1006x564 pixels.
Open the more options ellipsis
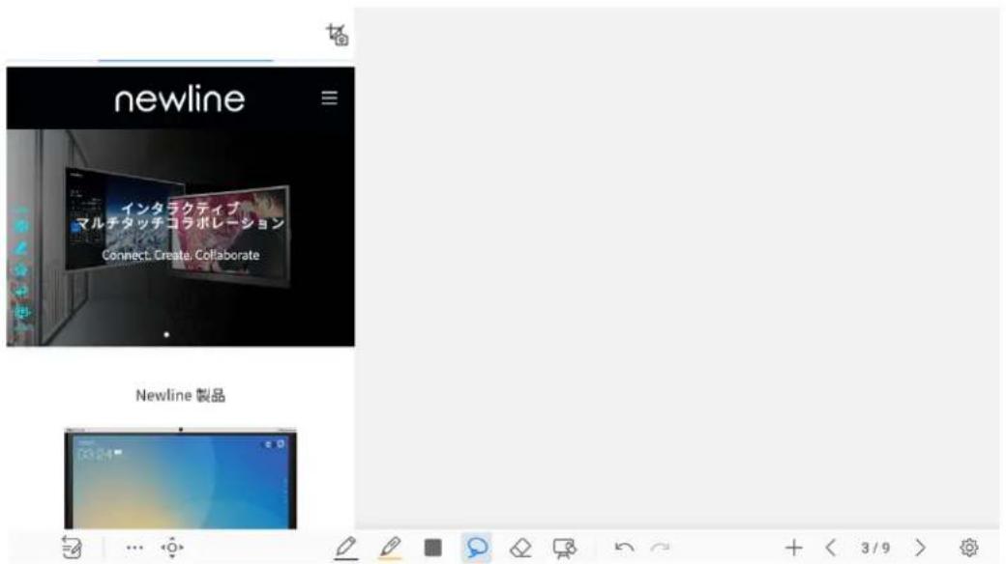pos(134,548)
